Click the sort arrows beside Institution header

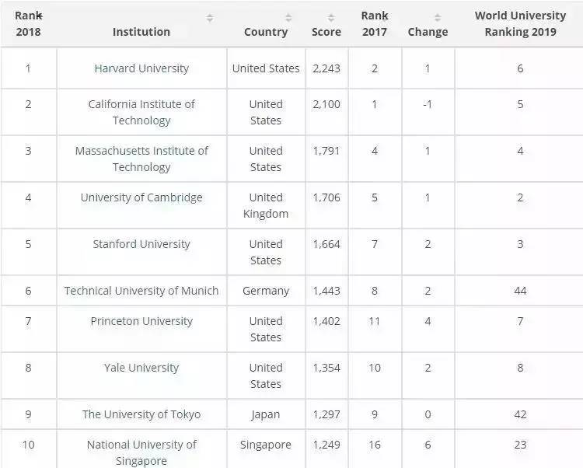coord(210,18)
